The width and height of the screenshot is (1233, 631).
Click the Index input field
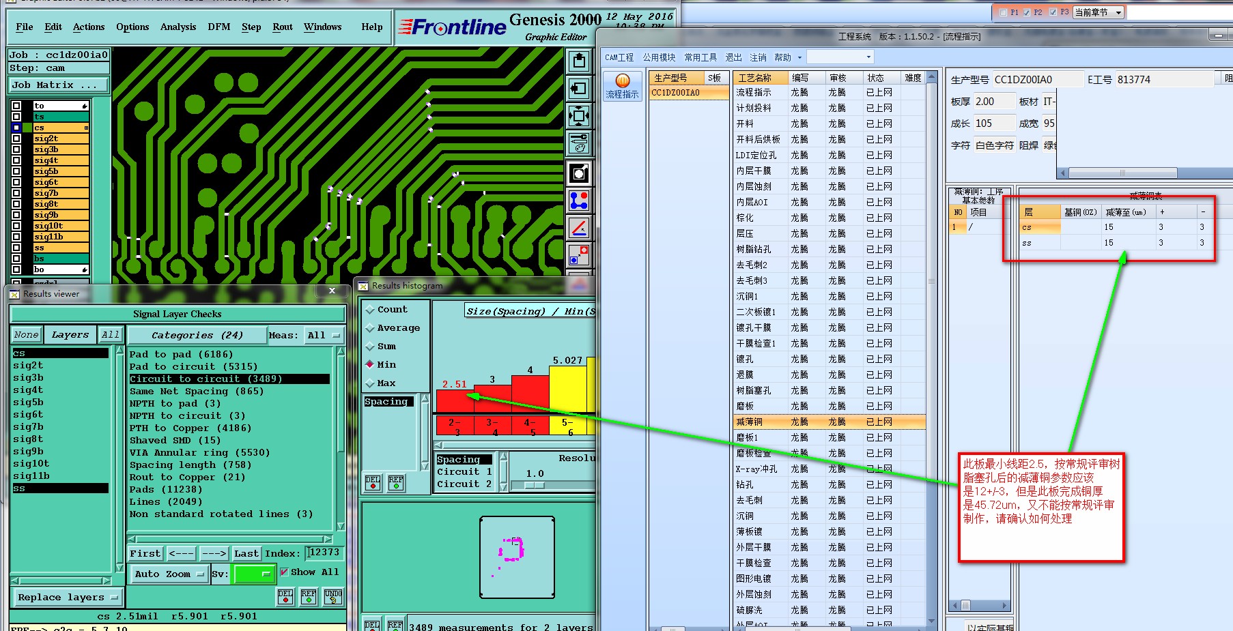pyautogui.click(x=324, y=553)
